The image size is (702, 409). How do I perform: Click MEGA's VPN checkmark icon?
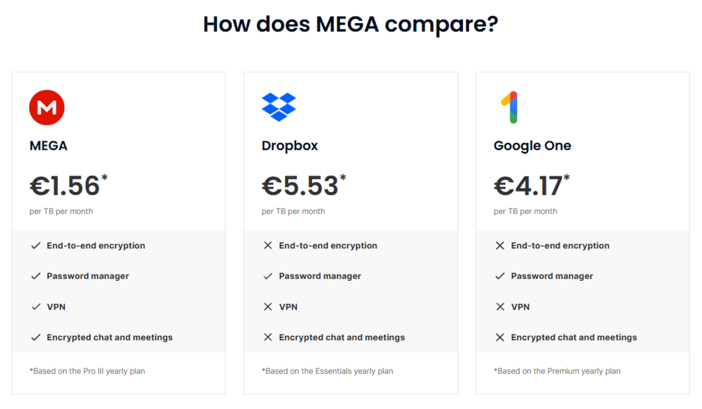click(x=36, y=307)
